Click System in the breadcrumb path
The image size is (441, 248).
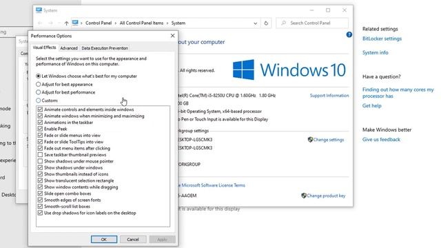pyautogui.click(x=178, y=23)
